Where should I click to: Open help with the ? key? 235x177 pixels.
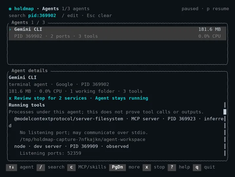pos(172,167)
